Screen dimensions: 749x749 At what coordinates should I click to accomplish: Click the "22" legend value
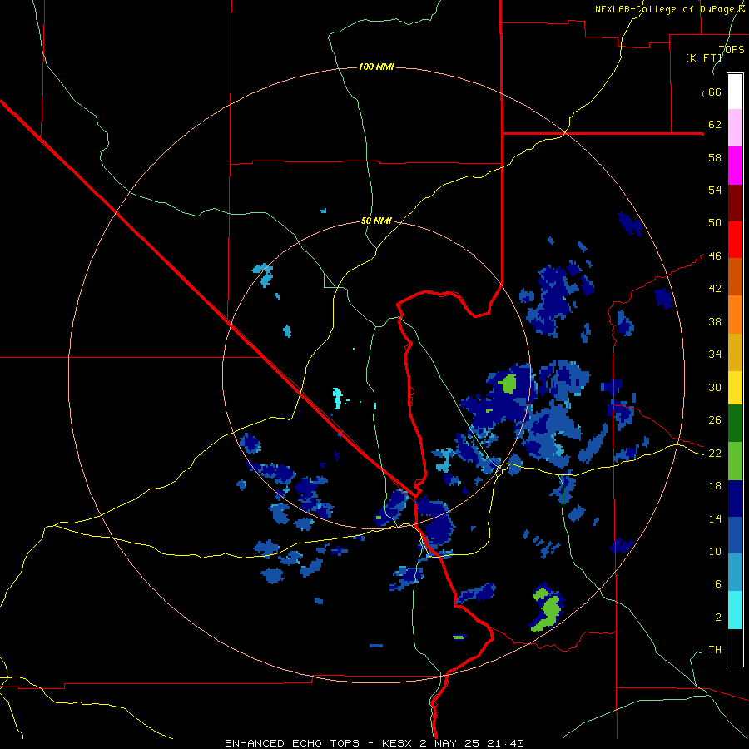[x=715, y=453]
